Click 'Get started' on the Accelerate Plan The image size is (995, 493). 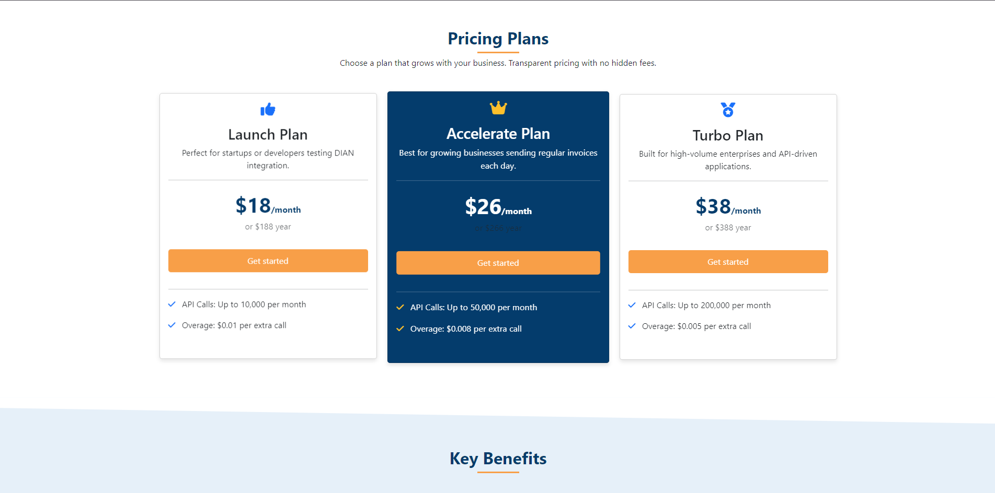pos(497,263)
